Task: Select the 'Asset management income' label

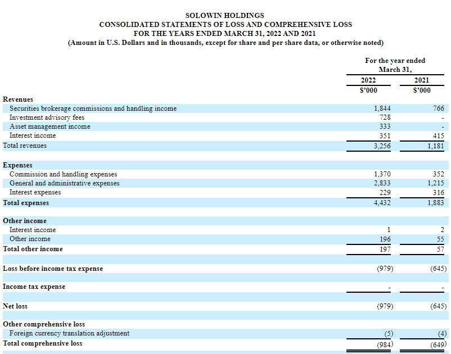Action: (x=49, y=126)
